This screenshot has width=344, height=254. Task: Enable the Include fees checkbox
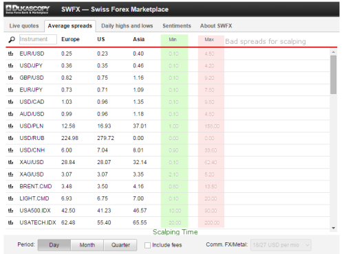(147, 245)
